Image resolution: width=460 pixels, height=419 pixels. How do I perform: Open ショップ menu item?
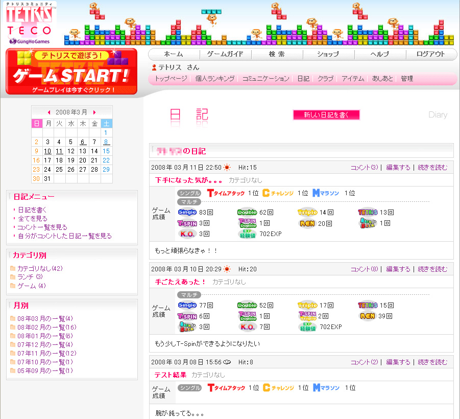pos(328,54)
